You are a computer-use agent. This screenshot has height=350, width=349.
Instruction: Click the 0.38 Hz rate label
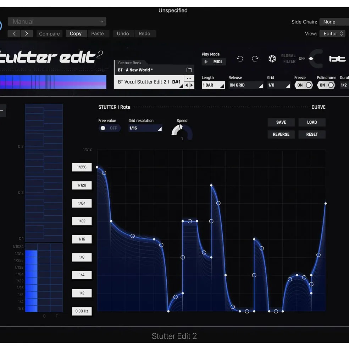tap(82, 311)
